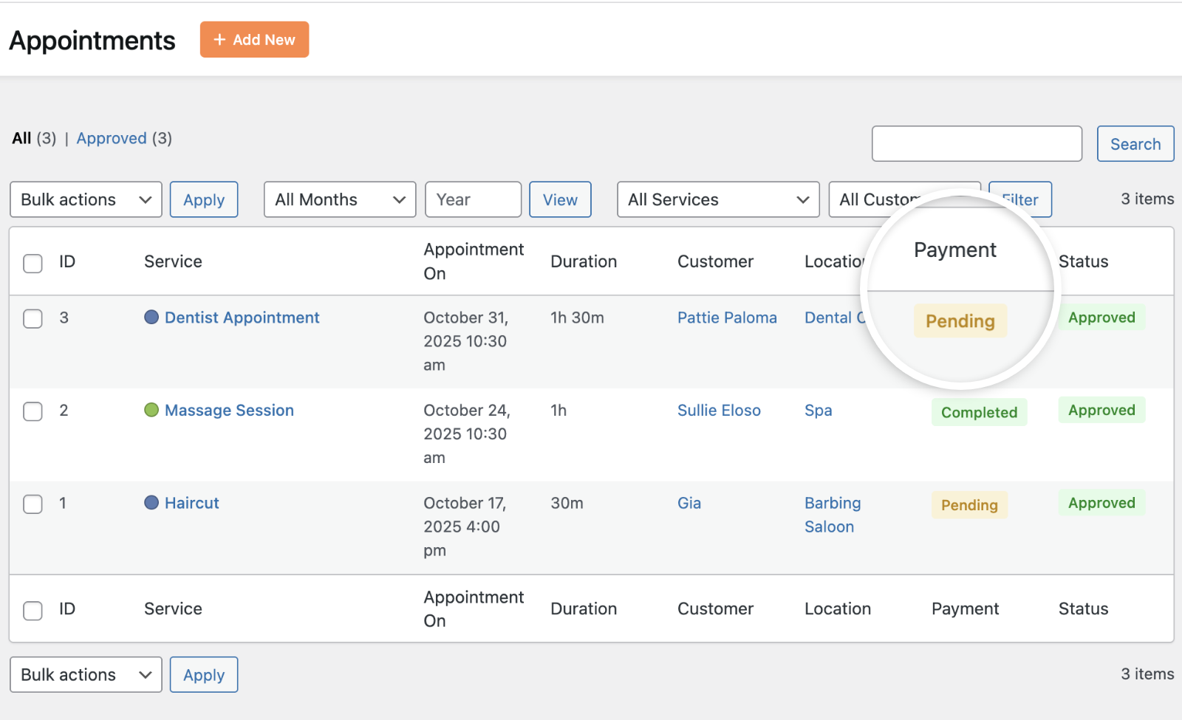Check the Haircut appointment row checkbox
This screenshot has width=1182, height=720.
click(33, 504)
